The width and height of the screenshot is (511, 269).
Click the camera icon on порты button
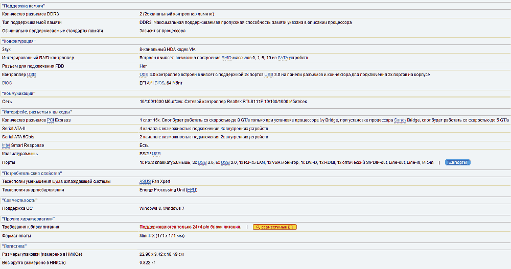point(451,162)
